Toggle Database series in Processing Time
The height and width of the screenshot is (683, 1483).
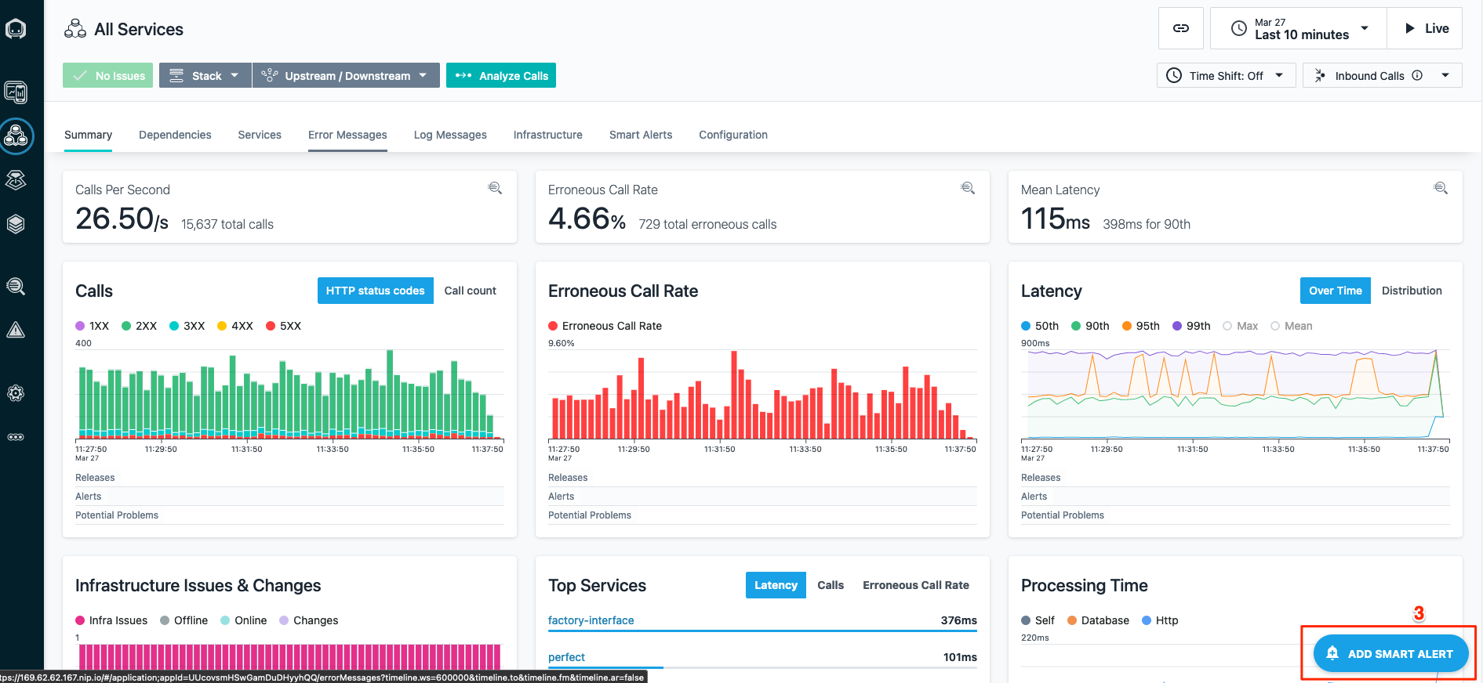click(1099, 620)
